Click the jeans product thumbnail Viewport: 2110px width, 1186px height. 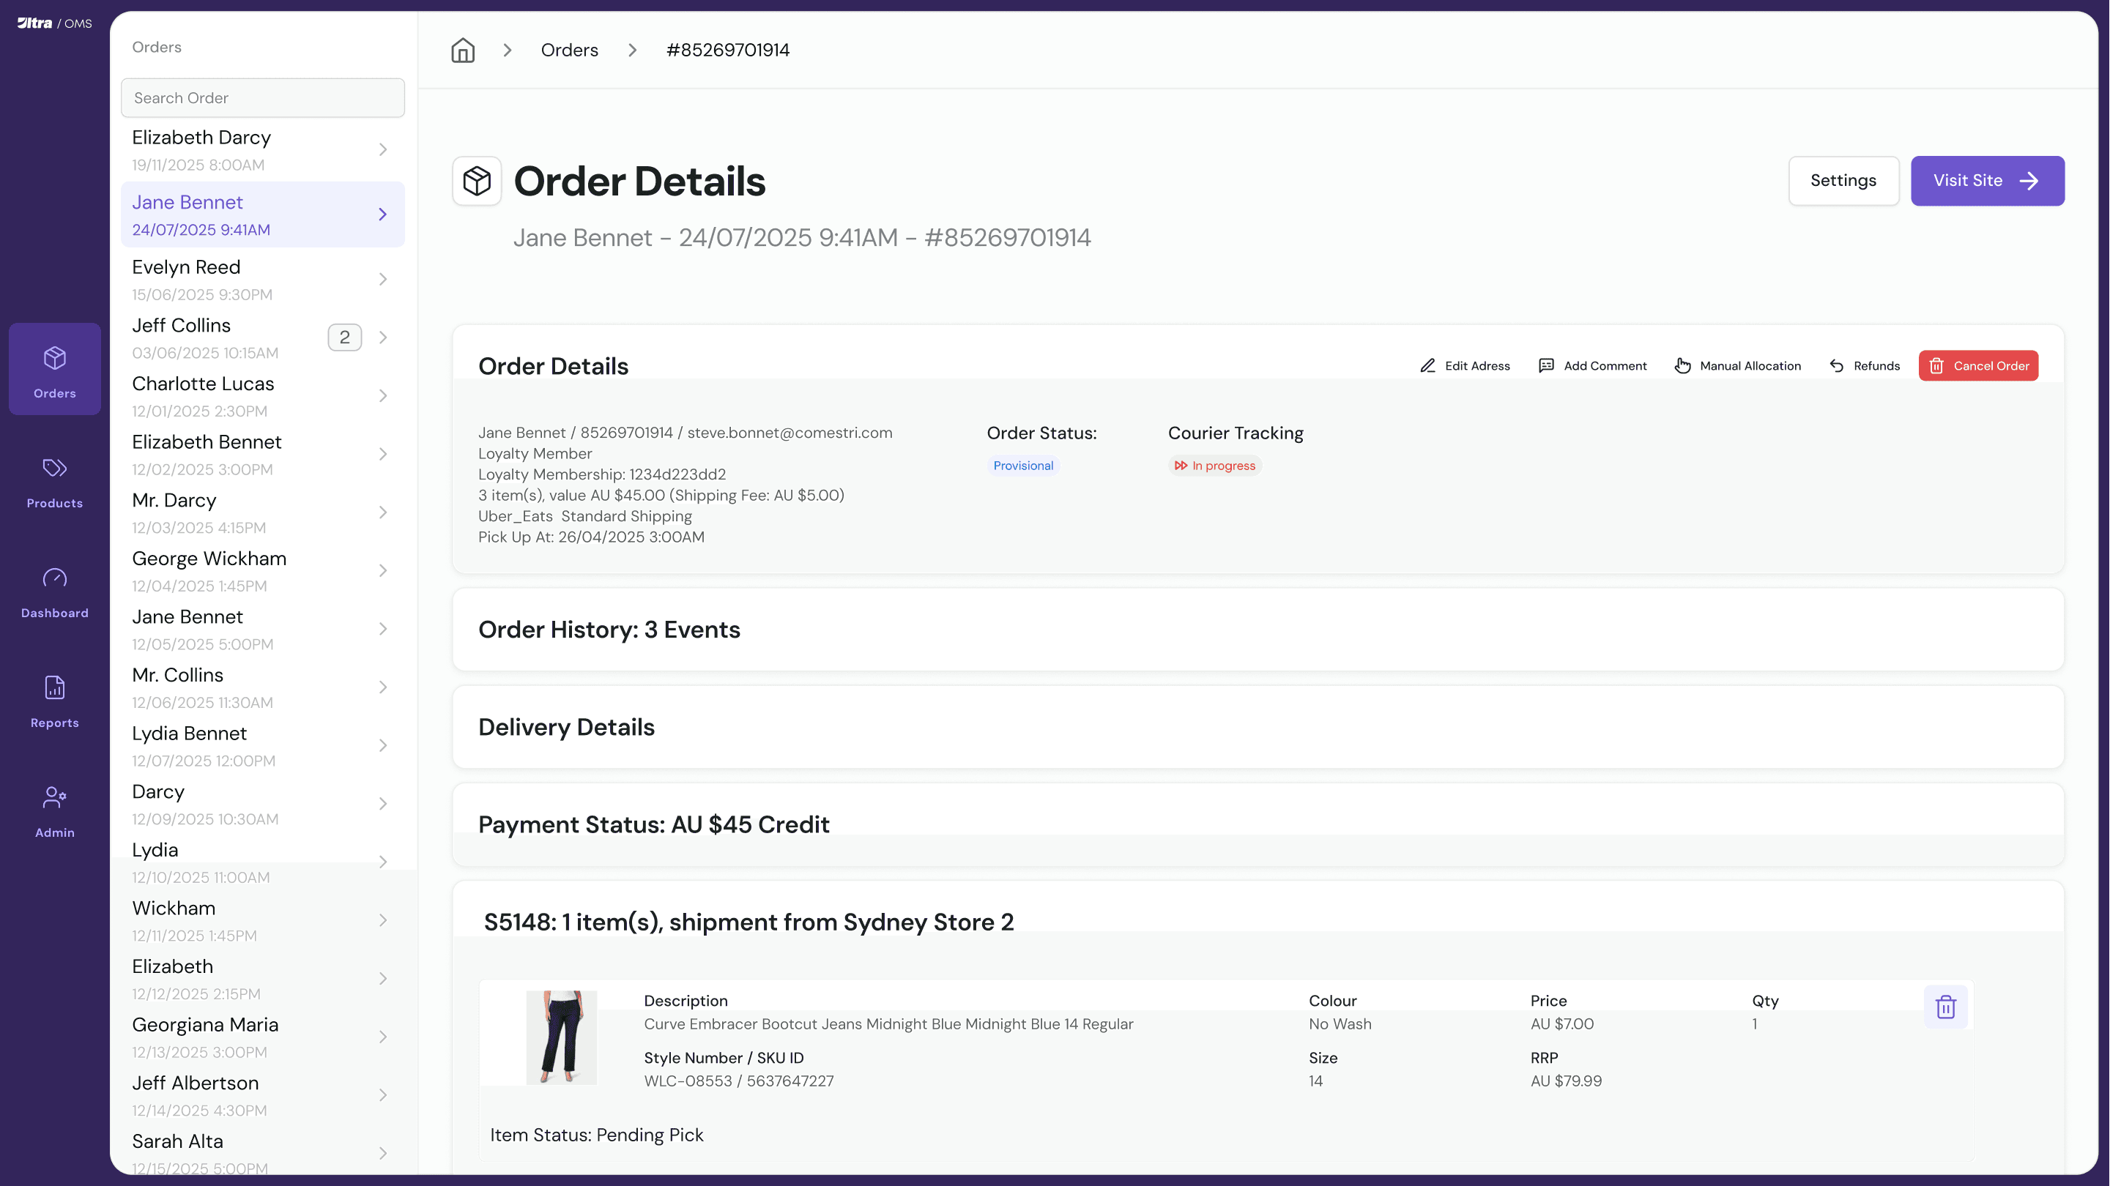coord(561,1037)
